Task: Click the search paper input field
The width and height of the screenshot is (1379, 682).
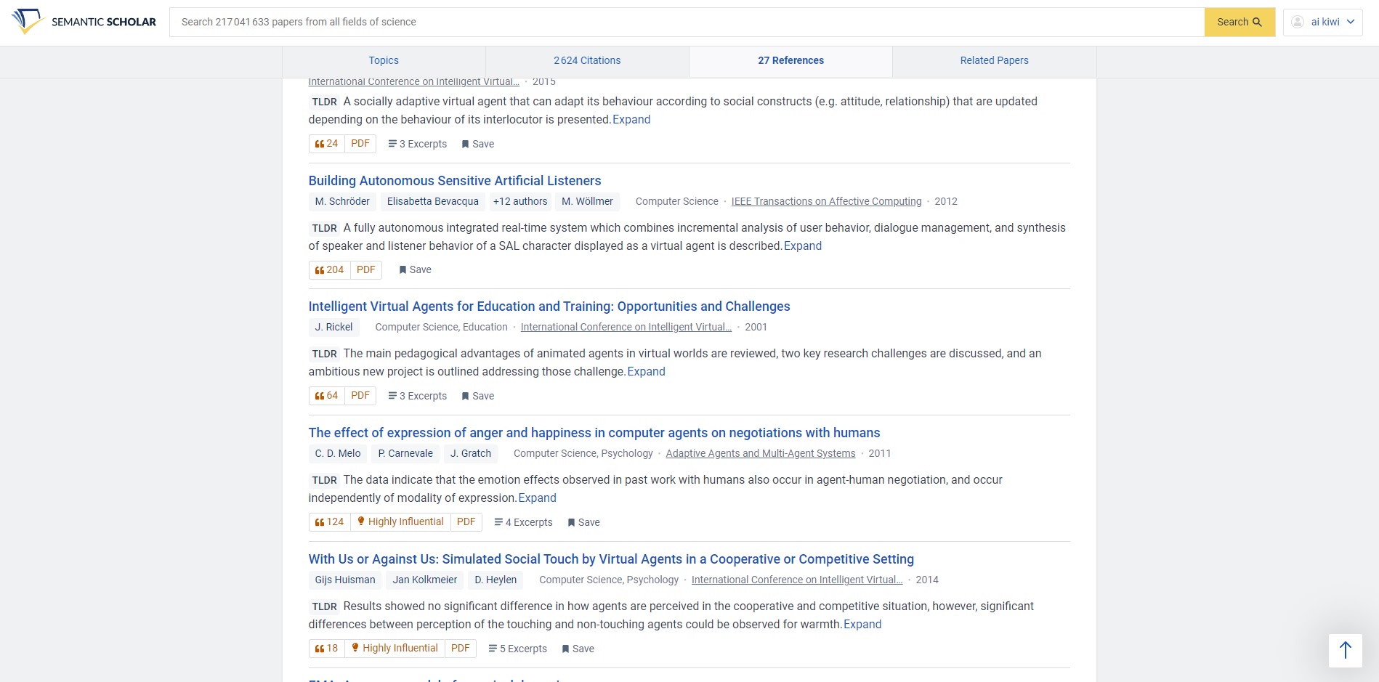Action: tap(687, 22)
